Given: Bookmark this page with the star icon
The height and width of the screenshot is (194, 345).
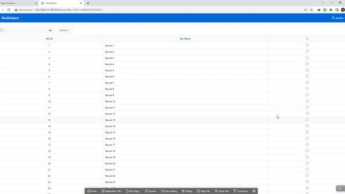Looking at the screenshot, I should tap(312, 10).
